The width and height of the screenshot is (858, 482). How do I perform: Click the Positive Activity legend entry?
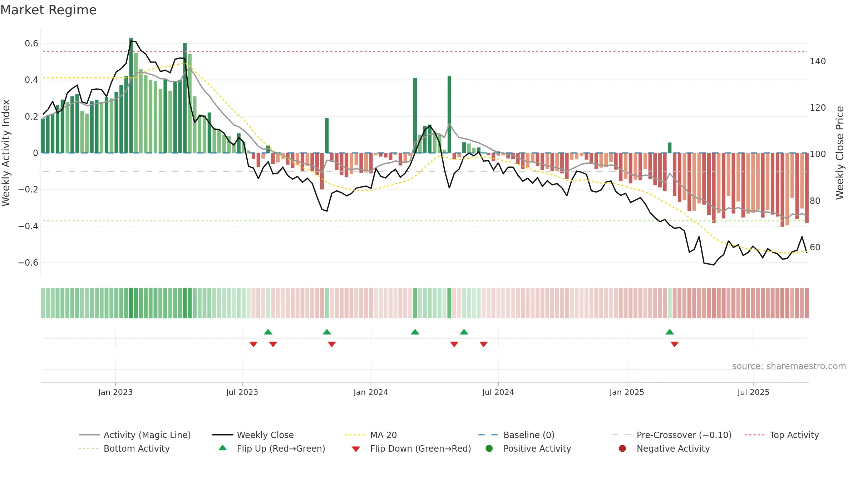click(x=528, y=448)
